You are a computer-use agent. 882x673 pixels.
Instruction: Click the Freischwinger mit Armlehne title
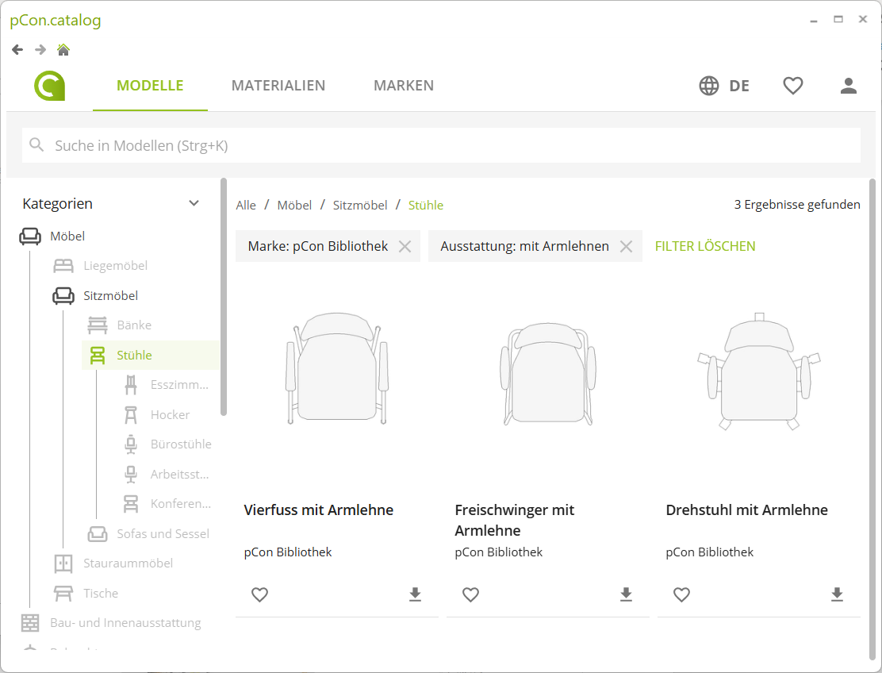(515, 520)
